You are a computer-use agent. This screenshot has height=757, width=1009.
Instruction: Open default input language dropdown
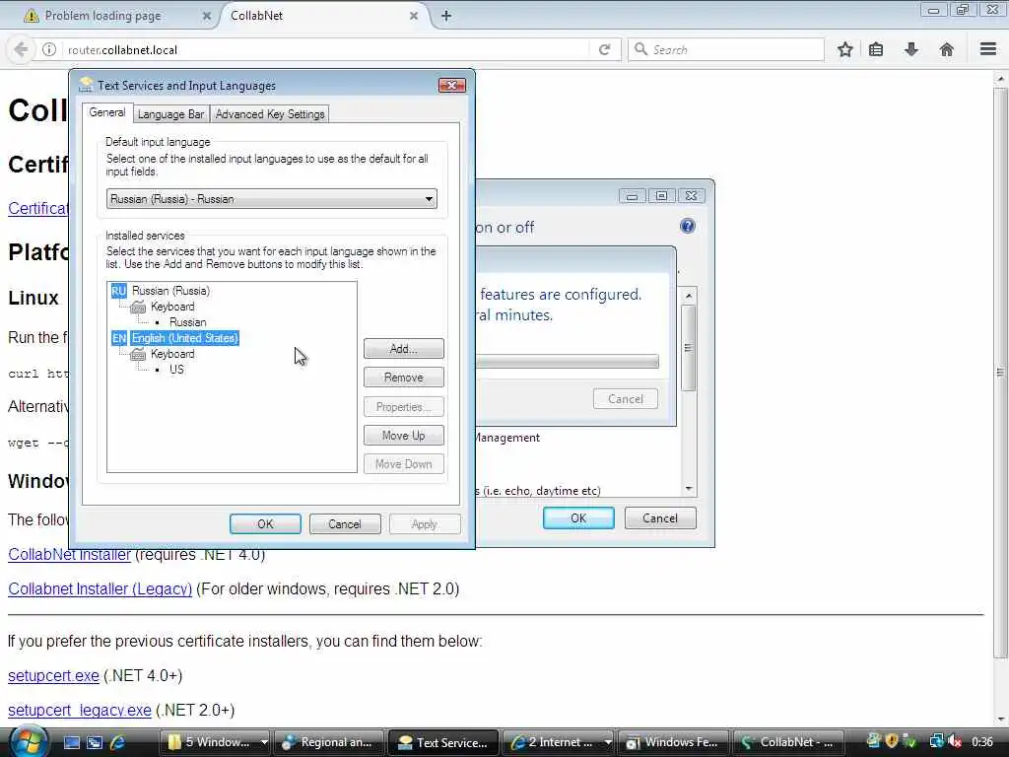coord(272,199)
